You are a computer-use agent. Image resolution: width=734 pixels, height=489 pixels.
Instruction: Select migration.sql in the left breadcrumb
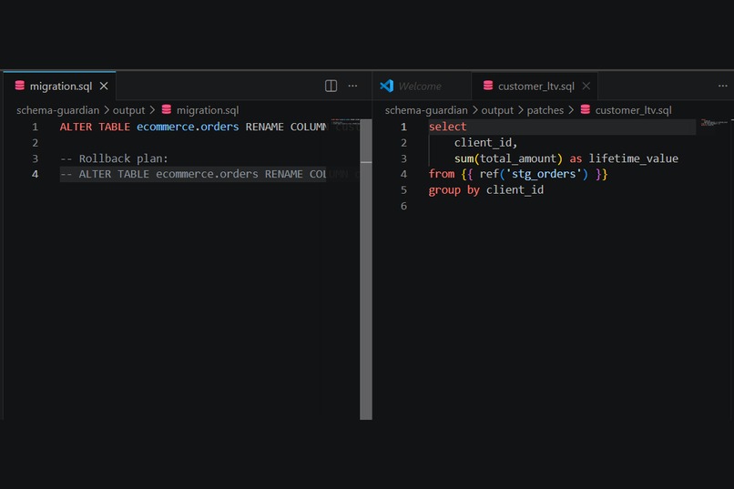(208, 110)
